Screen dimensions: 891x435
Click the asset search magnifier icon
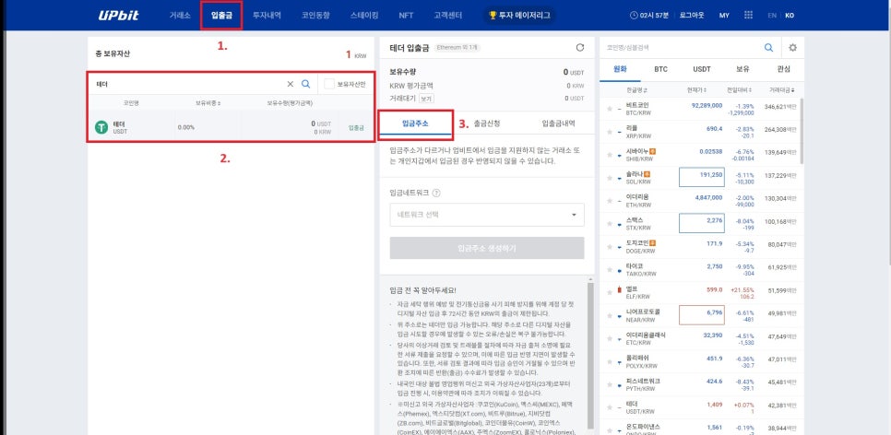pos(305,84)
